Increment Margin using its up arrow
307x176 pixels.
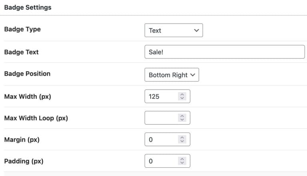click(182, 138)
